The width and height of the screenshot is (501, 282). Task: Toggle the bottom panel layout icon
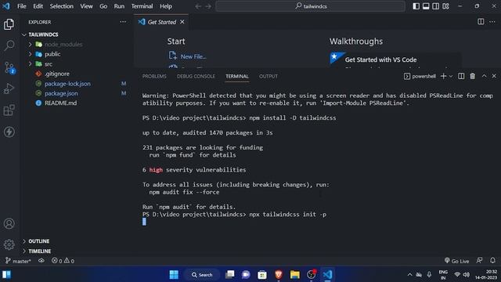pos(426,6)
